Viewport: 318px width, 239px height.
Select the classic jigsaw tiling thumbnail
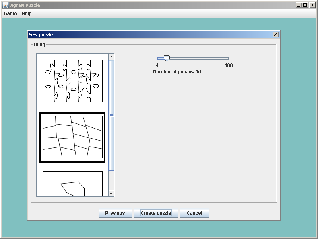72,81
